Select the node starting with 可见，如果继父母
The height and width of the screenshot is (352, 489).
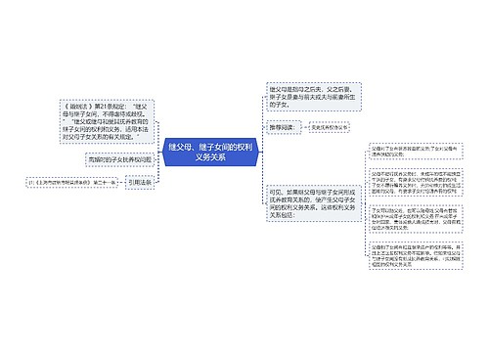click(x=314, y=203)
